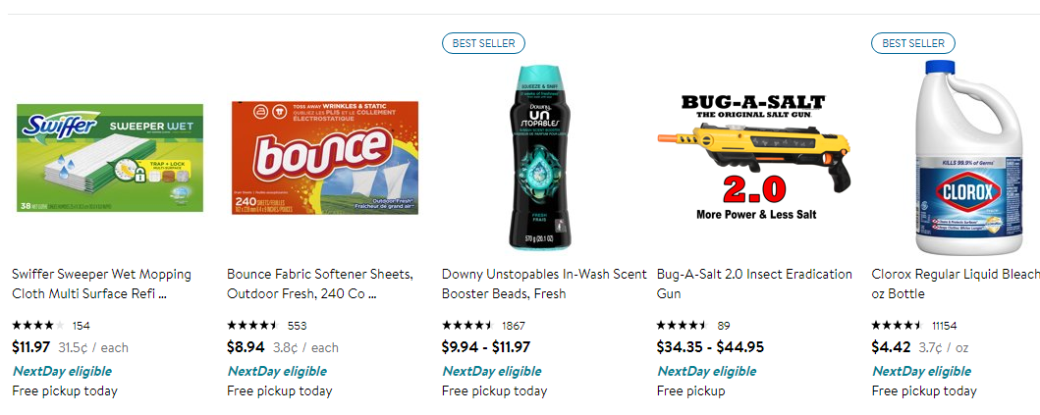
Task: Open the Downy Unstopables bottle image
Action: click(538, 159)
